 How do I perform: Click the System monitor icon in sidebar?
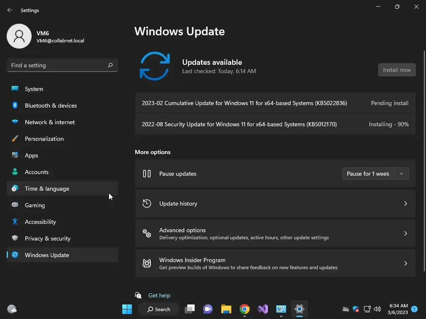pos(15,89)
